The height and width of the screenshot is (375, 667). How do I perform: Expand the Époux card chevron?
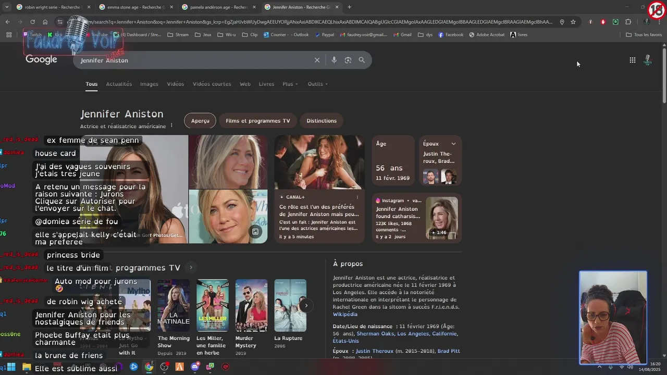453,144
